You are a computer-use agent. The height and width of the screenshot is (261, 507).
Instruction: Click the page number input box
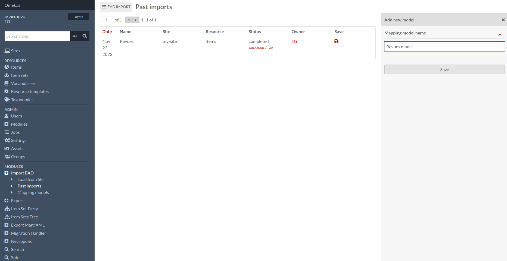107,20
